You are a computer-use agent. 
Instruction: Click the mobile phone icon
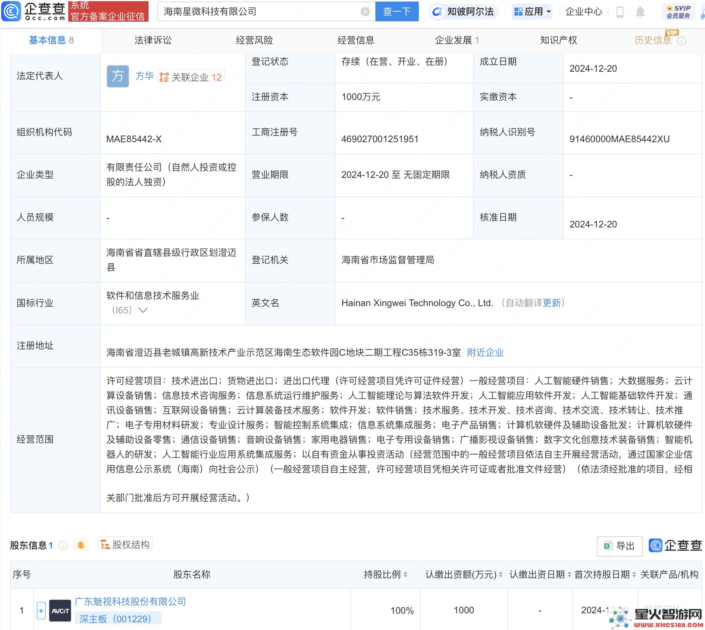(620, 12)
